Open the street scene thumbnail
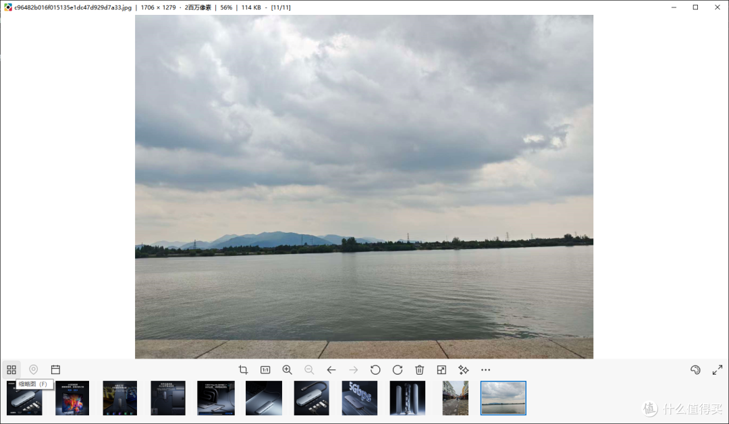 455,398
